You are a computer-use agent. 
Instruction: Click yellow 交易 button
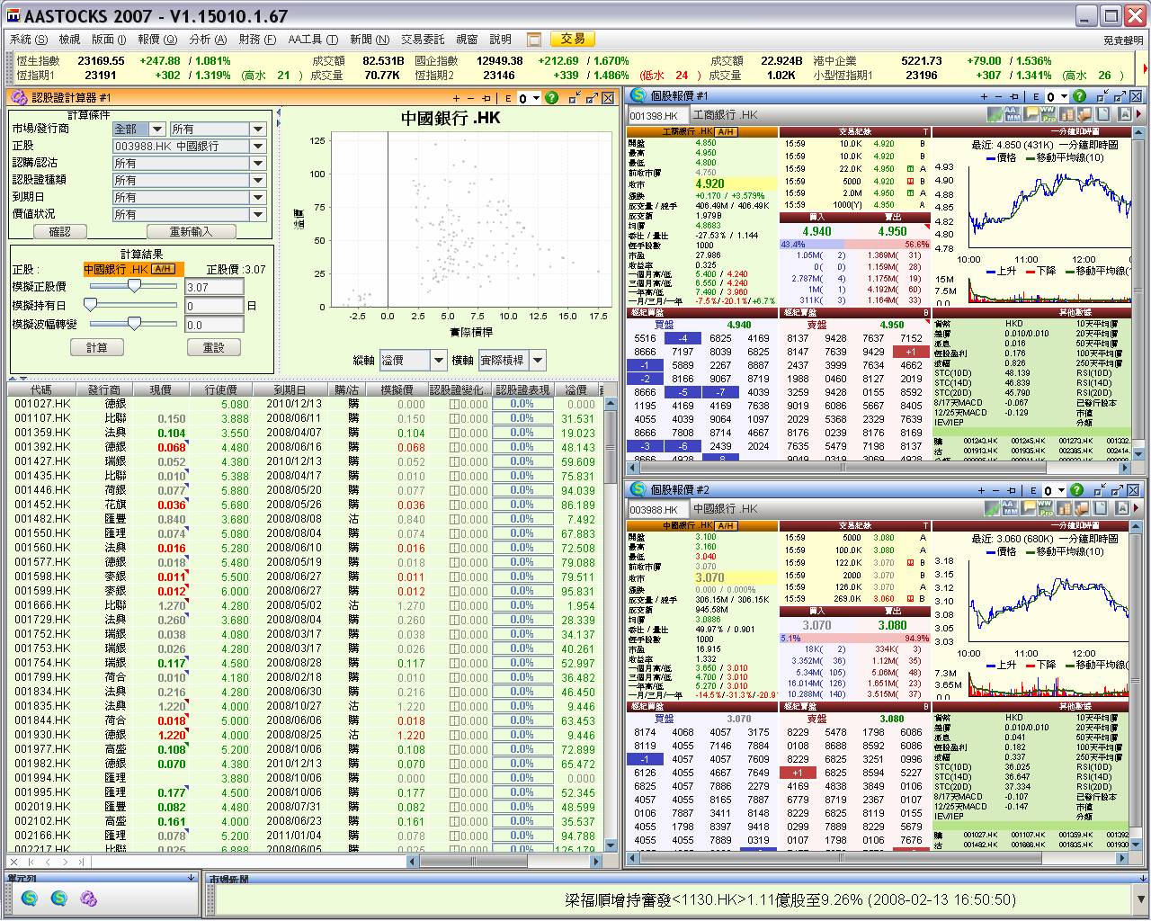(x=573, y=39)
